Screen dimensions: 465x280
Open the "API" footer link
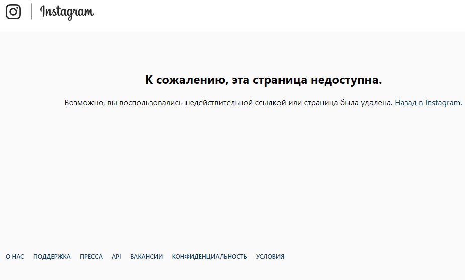tap(116, 256)
